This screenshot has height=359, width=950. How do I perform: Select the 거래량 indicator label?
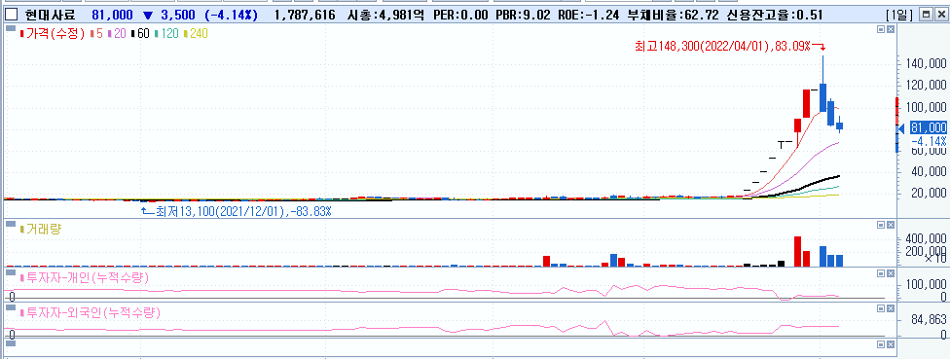pyautogui.click(x=41, y=229)
